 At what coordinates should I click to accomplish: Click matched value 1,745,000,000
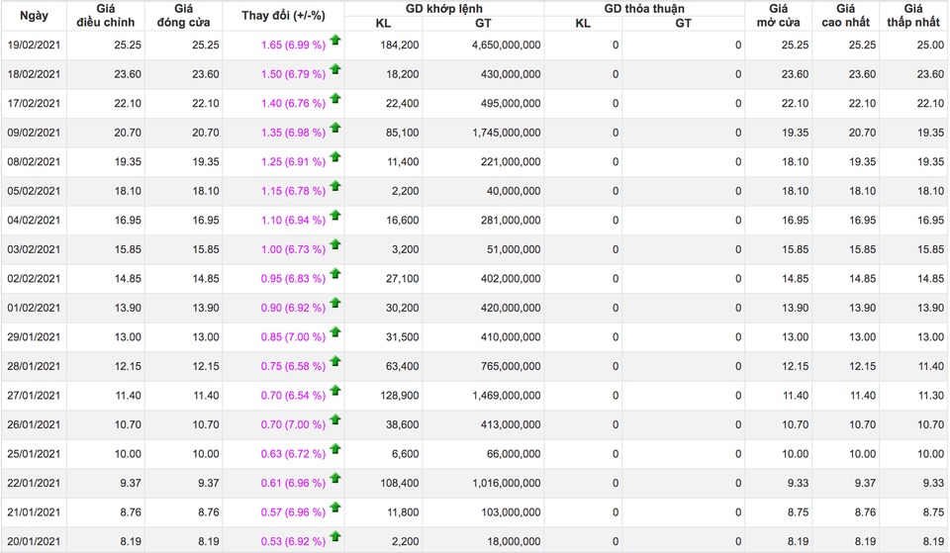click(x=507, y=133)
